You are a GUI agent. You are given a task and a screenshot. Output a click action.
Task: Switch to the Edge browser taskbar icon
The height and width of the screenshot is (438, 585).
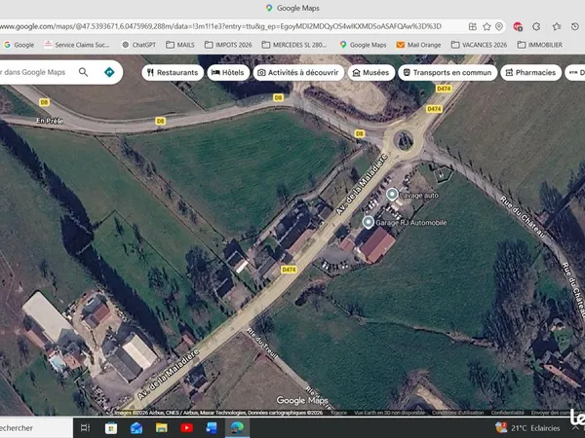point(237,428)
